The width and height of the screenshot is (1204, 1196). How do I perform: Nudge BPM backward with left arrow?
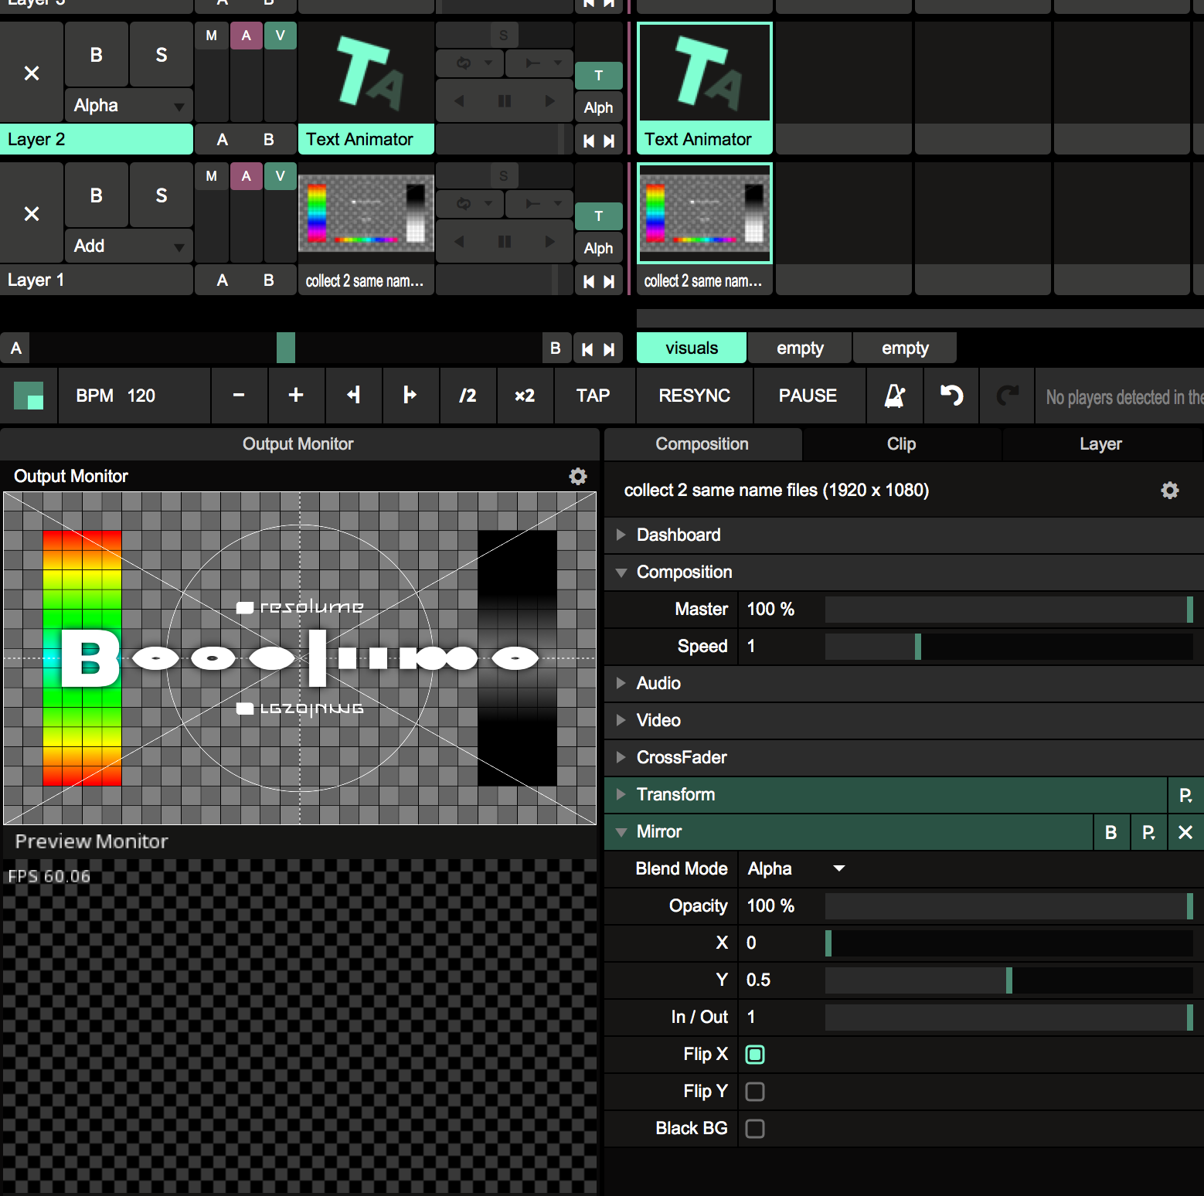click(x=354, y=396)
